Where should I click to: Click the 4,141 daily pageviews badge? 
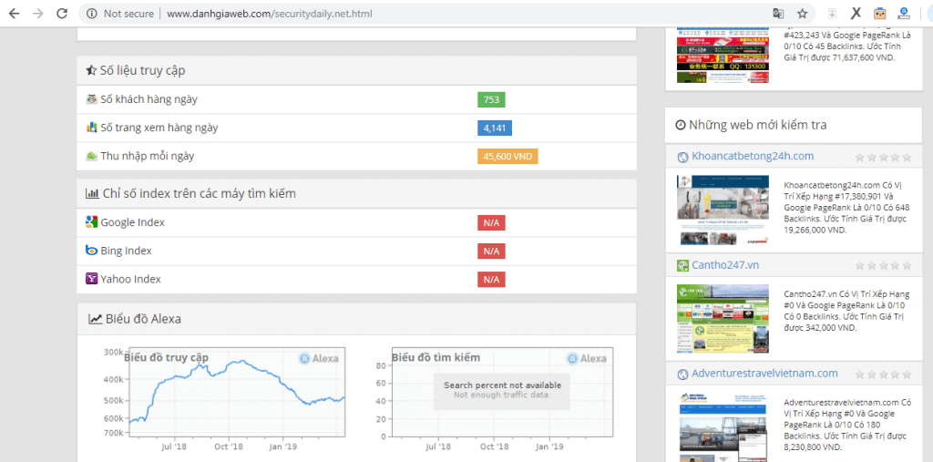pos(495,128)
